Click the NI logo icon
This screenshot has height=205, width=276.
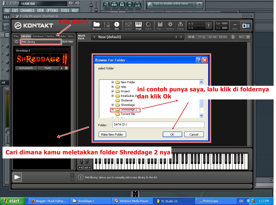pos(246,26)
